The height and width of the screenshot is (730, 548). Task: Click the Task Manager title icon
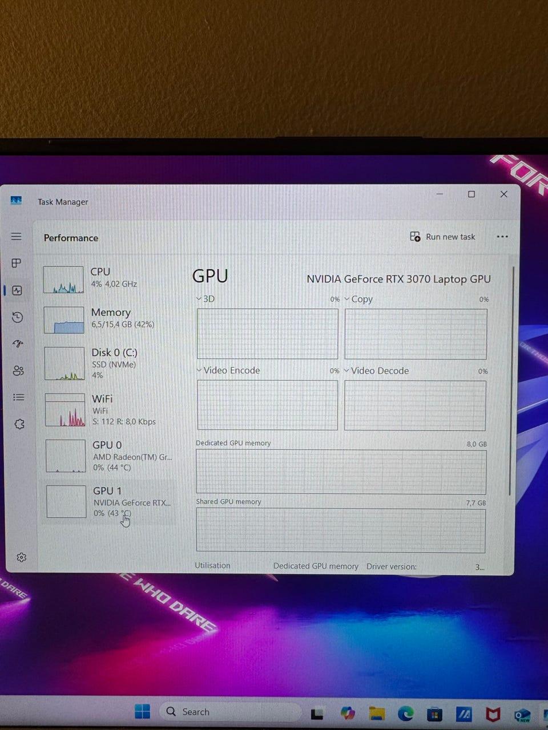coord(16,201)
